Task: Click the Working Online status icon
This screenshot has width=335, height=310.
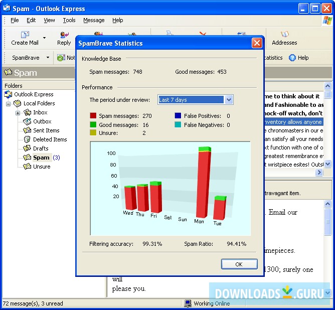Action: 188,303
